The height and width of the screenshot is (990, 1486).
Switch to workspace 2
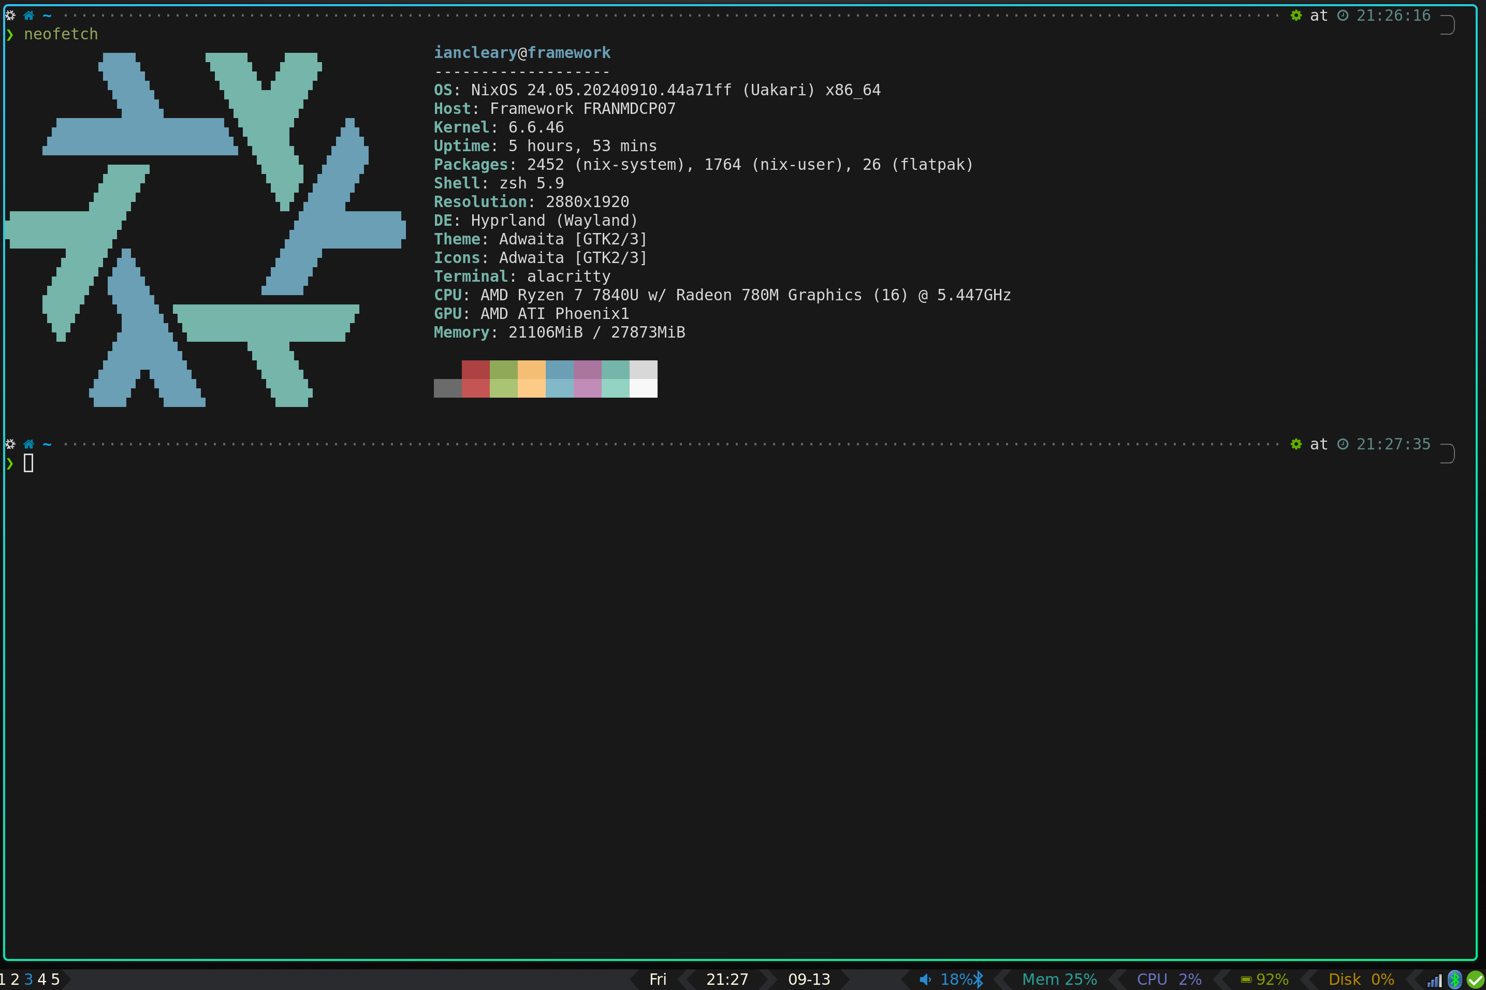pos(15,979)
